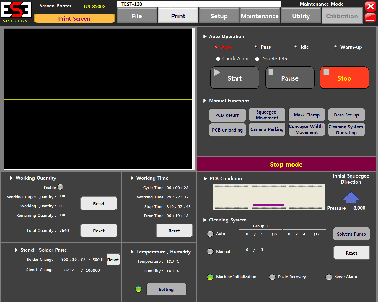Select the Check Align radio option
378x302 pixels.
[x=218, y=59]
